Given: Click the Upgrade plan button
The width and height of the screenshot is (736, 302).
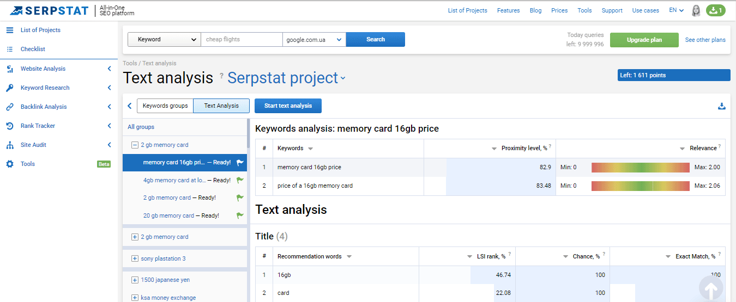Looking at the screenshot, I should coord(644,40).
